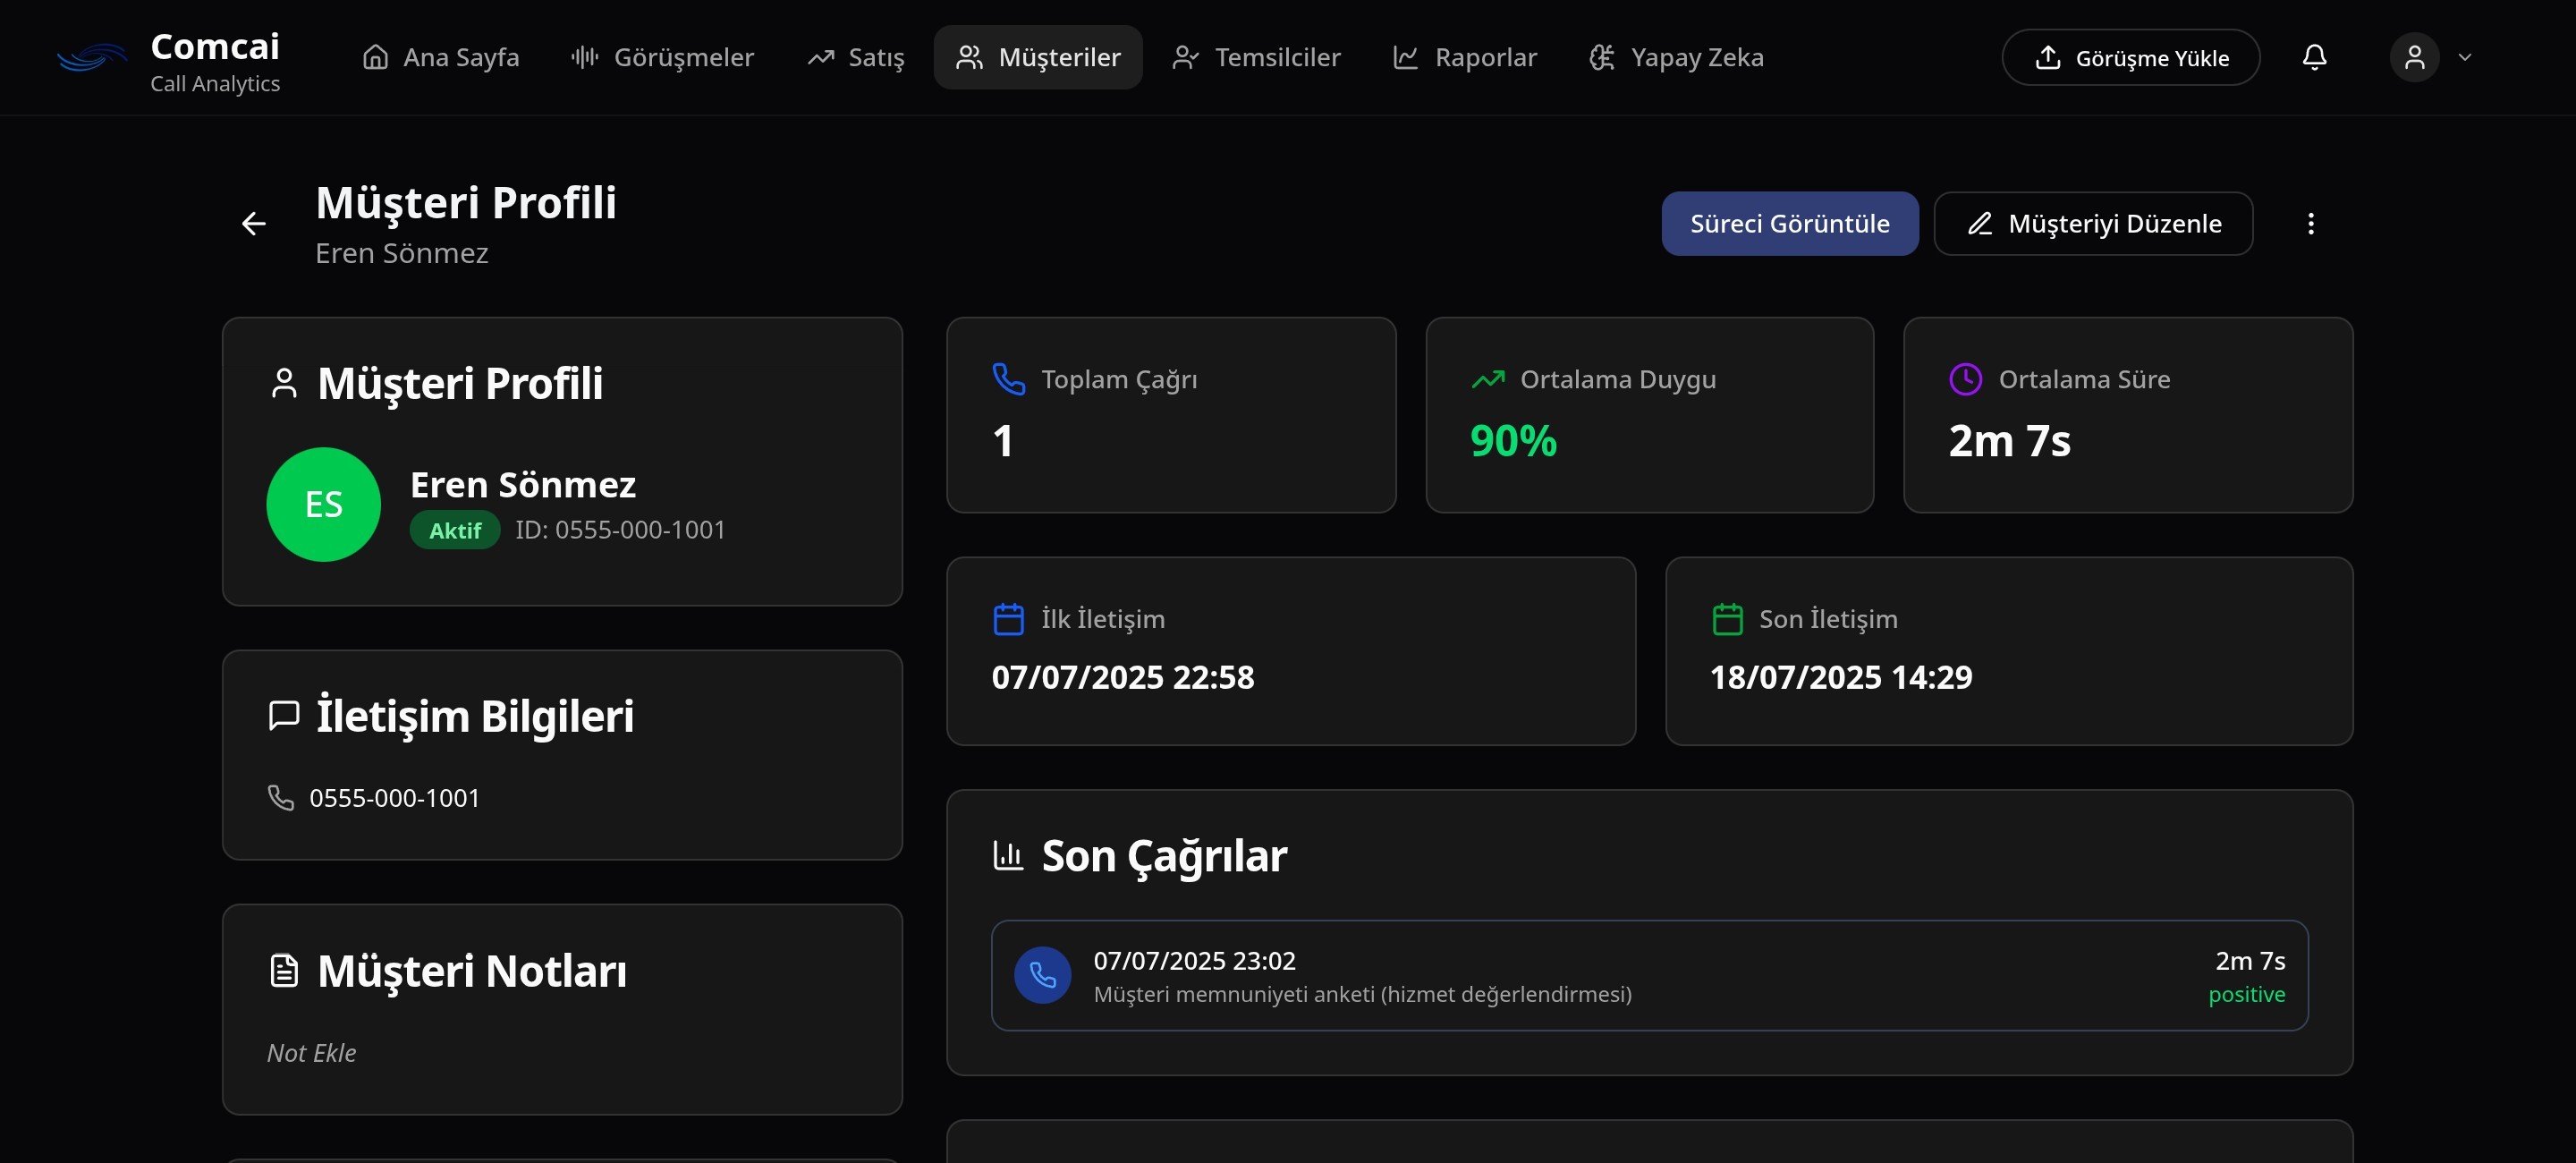Click the Müşteriyi Düzenle button
This screenshot has height=1163, width=2576.
coord(2093,224)
